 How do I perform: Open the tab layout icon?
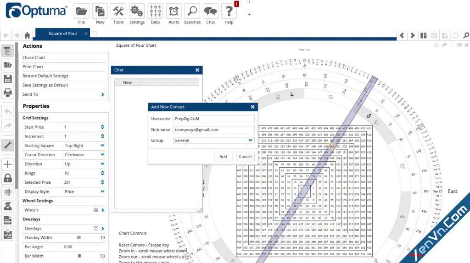tap(423, 35)
